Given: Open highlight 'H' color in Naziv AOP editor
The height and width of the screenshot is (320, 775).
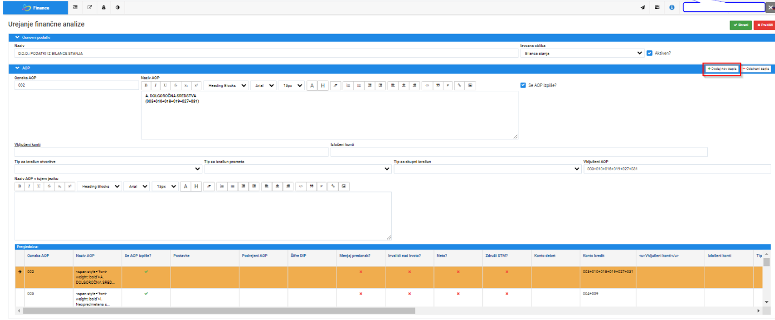Looking at the screenshot, I should click(x=323, y=85).
